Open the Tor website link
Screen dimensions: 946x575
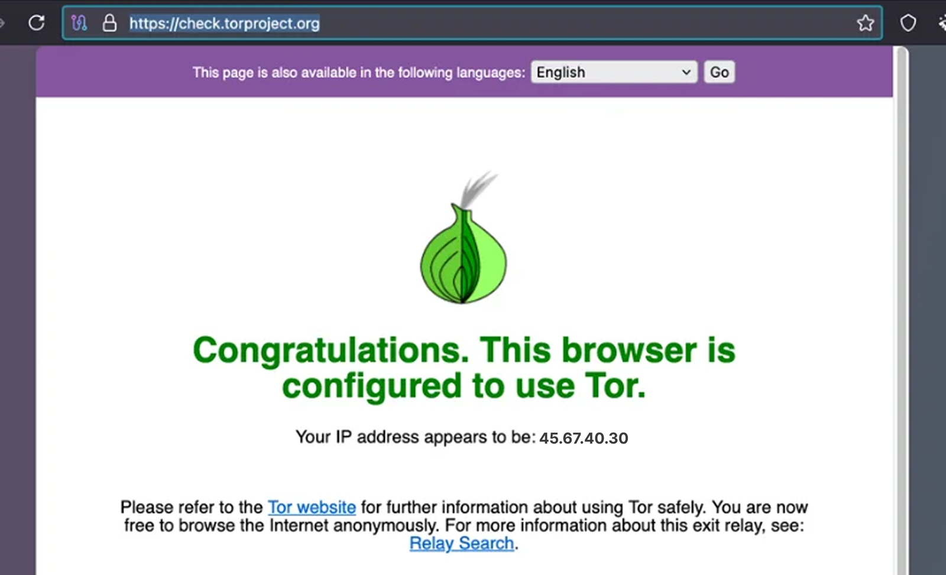point(312,507)
